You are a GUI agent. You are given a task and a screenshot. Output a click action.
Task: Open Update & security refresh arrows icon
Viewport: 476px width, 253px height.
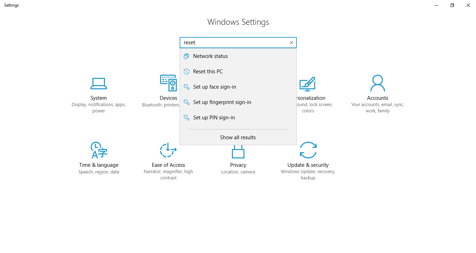[308, 150]
